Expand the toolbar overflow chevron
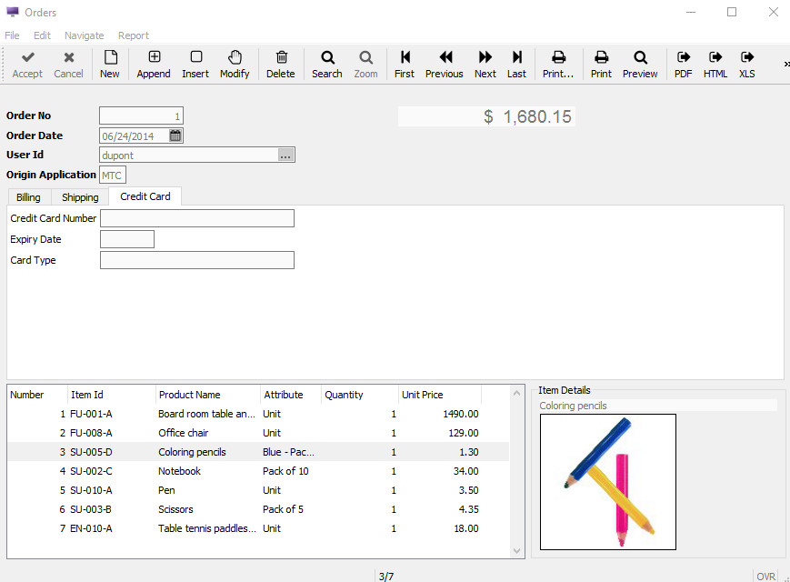 point(785,64)
